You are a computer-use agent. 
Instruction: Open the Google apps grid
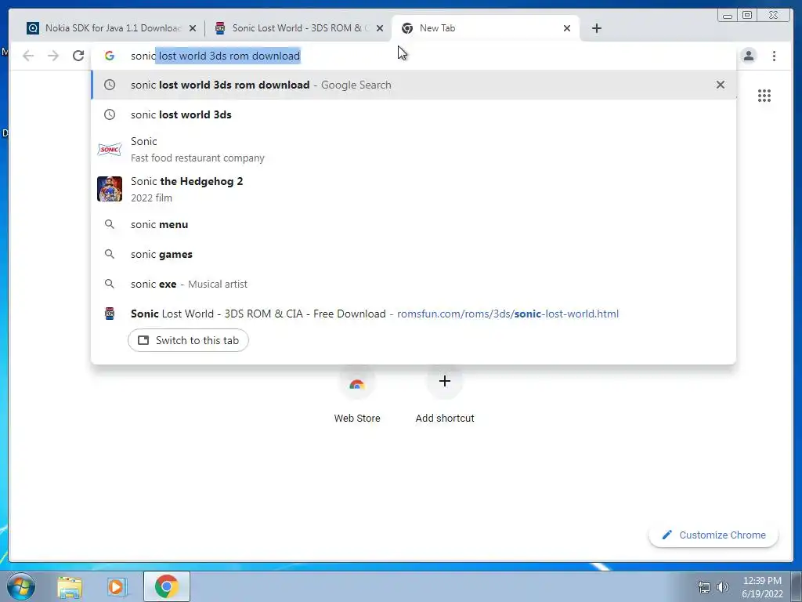[x=764, y=96]
